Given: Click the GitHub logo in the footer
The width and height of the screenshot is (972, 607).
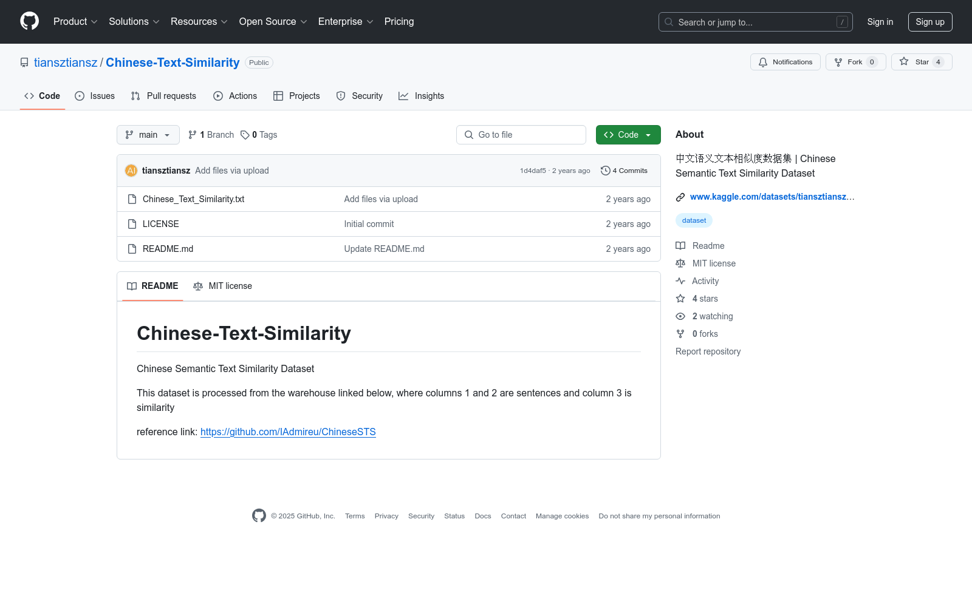Looking at the screenshot, I should [259, 516].
